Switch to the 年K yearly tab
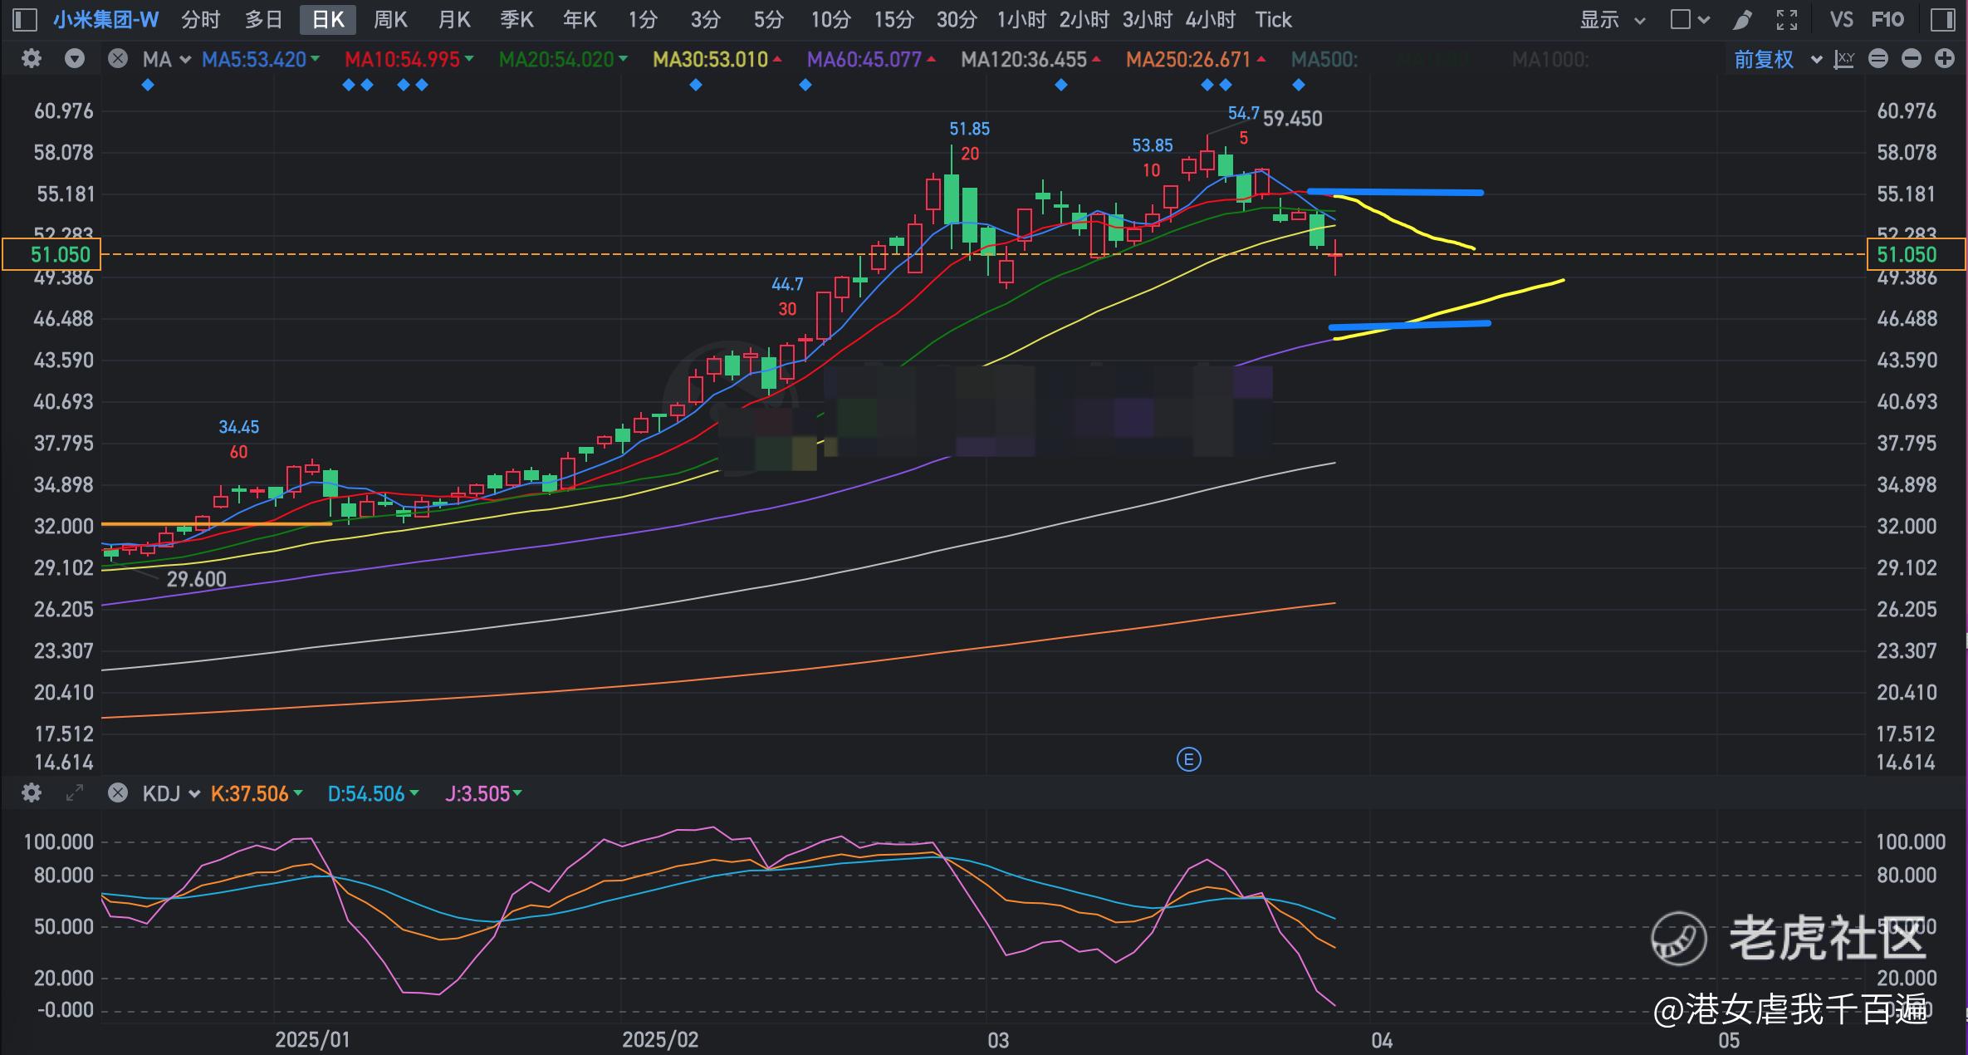 point(580,20)
